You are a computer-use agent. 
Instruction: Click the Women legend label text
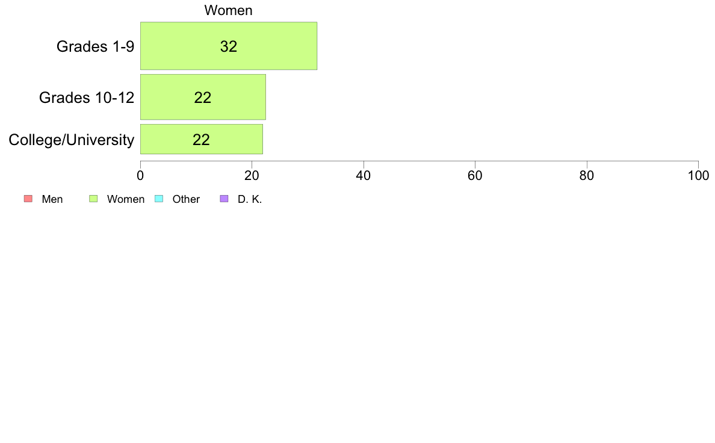[126, 199]
